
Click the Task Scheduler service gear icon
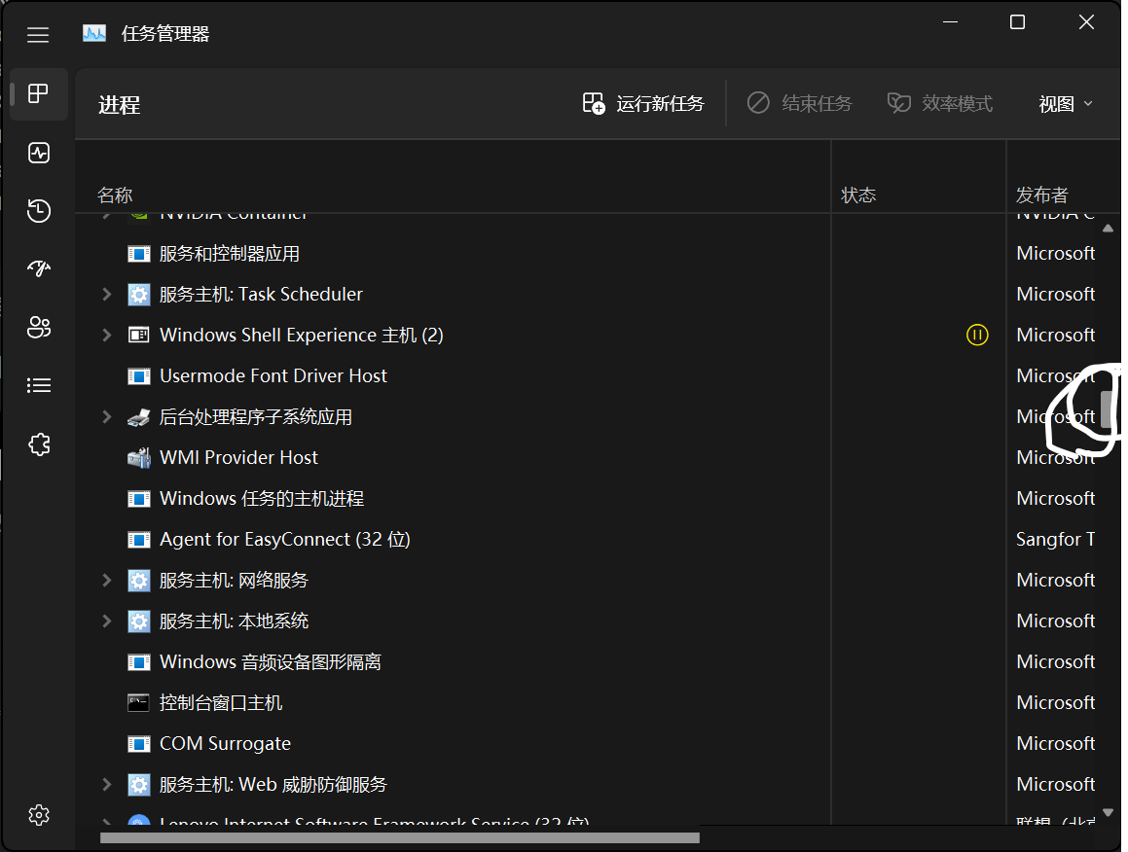coord(139,294)
